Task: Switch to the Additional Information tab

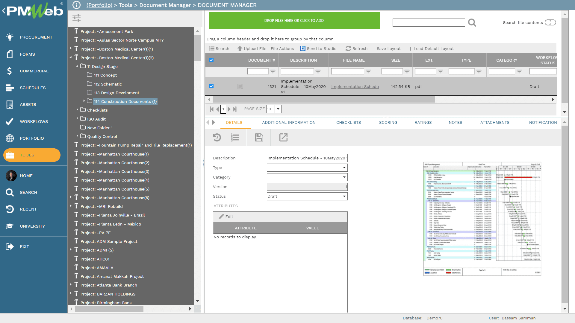Action: [289, 123]
